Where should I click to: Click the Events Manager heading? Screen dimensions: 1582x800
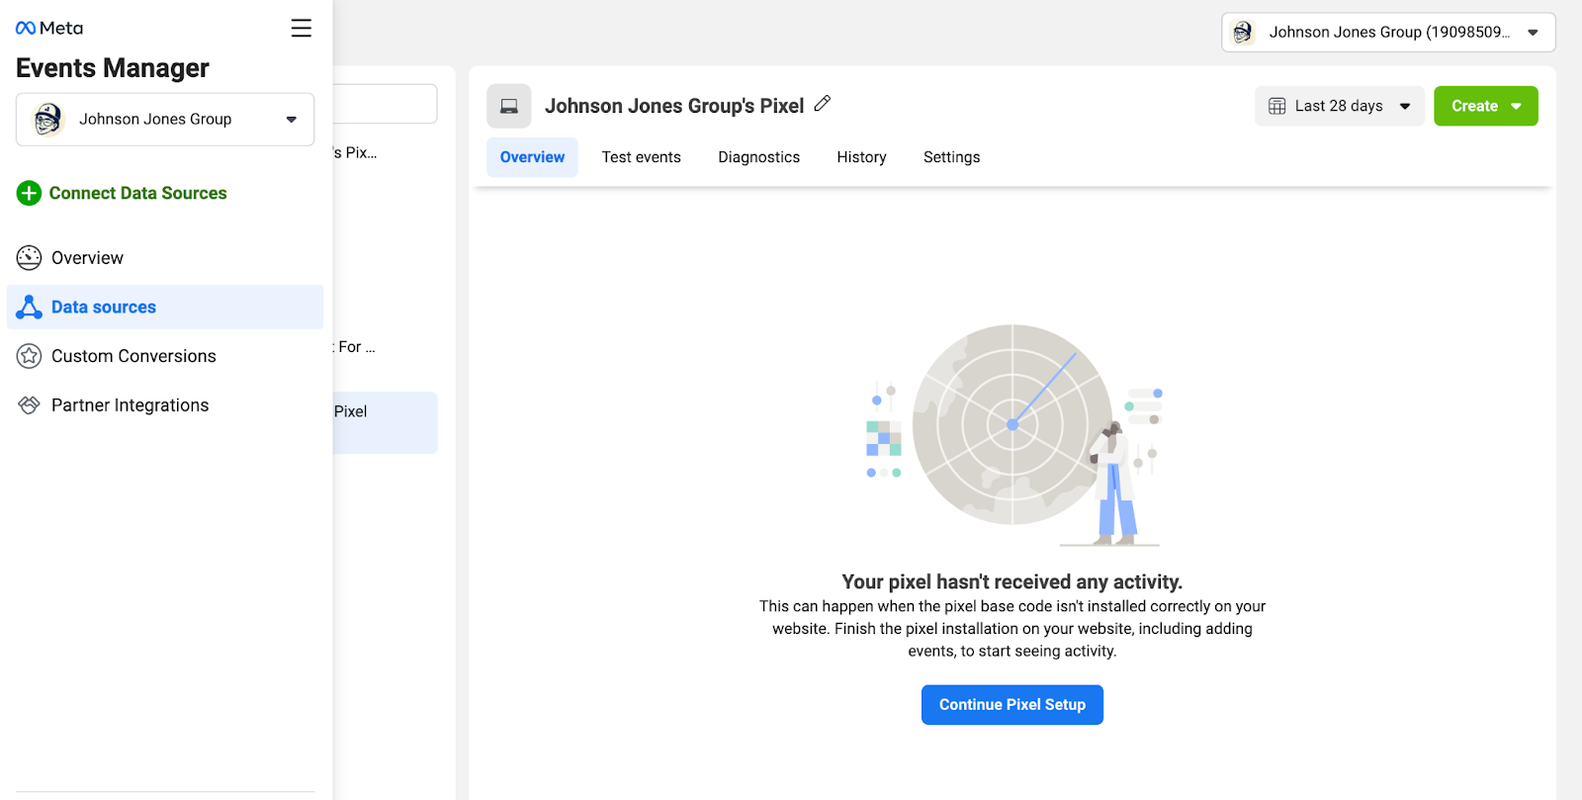click(x=113, y=68)
